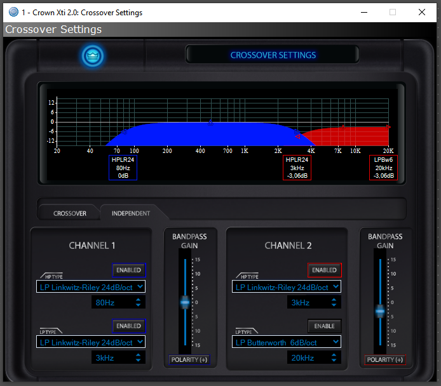Toggle Channel 1 HP filter ENABLED button
The height and width of the screenshot is (386, 441).
pos(128,270)
